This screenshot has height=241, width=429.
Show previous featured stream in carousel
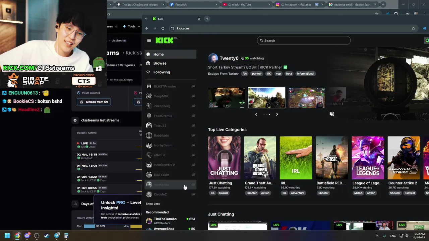[x=256, y=114]
